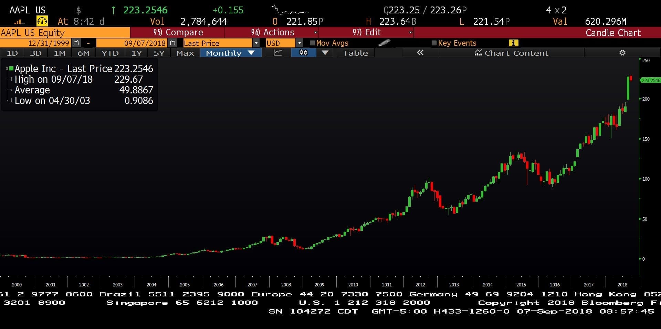Screen dimensions: 661x329
Task: Click the orange mini bar chart icon
Action: click(x=20, y=22)
